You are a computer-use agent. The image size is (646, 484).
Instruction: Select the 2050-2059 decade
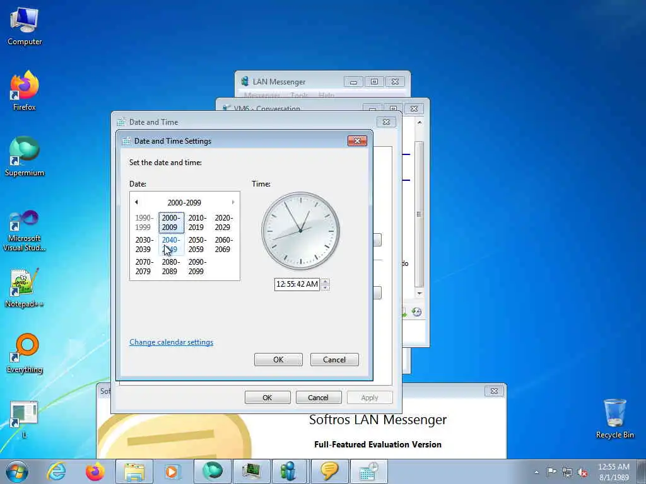pyautogui.click(x=197, y=245)
